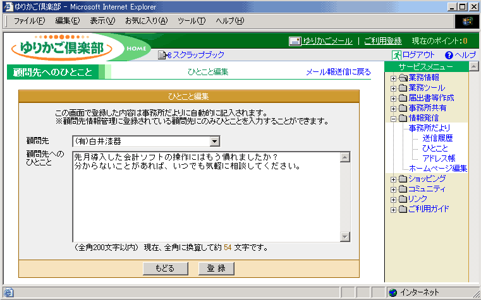The width and height of the screenshot is (481, 300).
Task: Expand the 業務ツール tree node
Action: coord(393,88)
